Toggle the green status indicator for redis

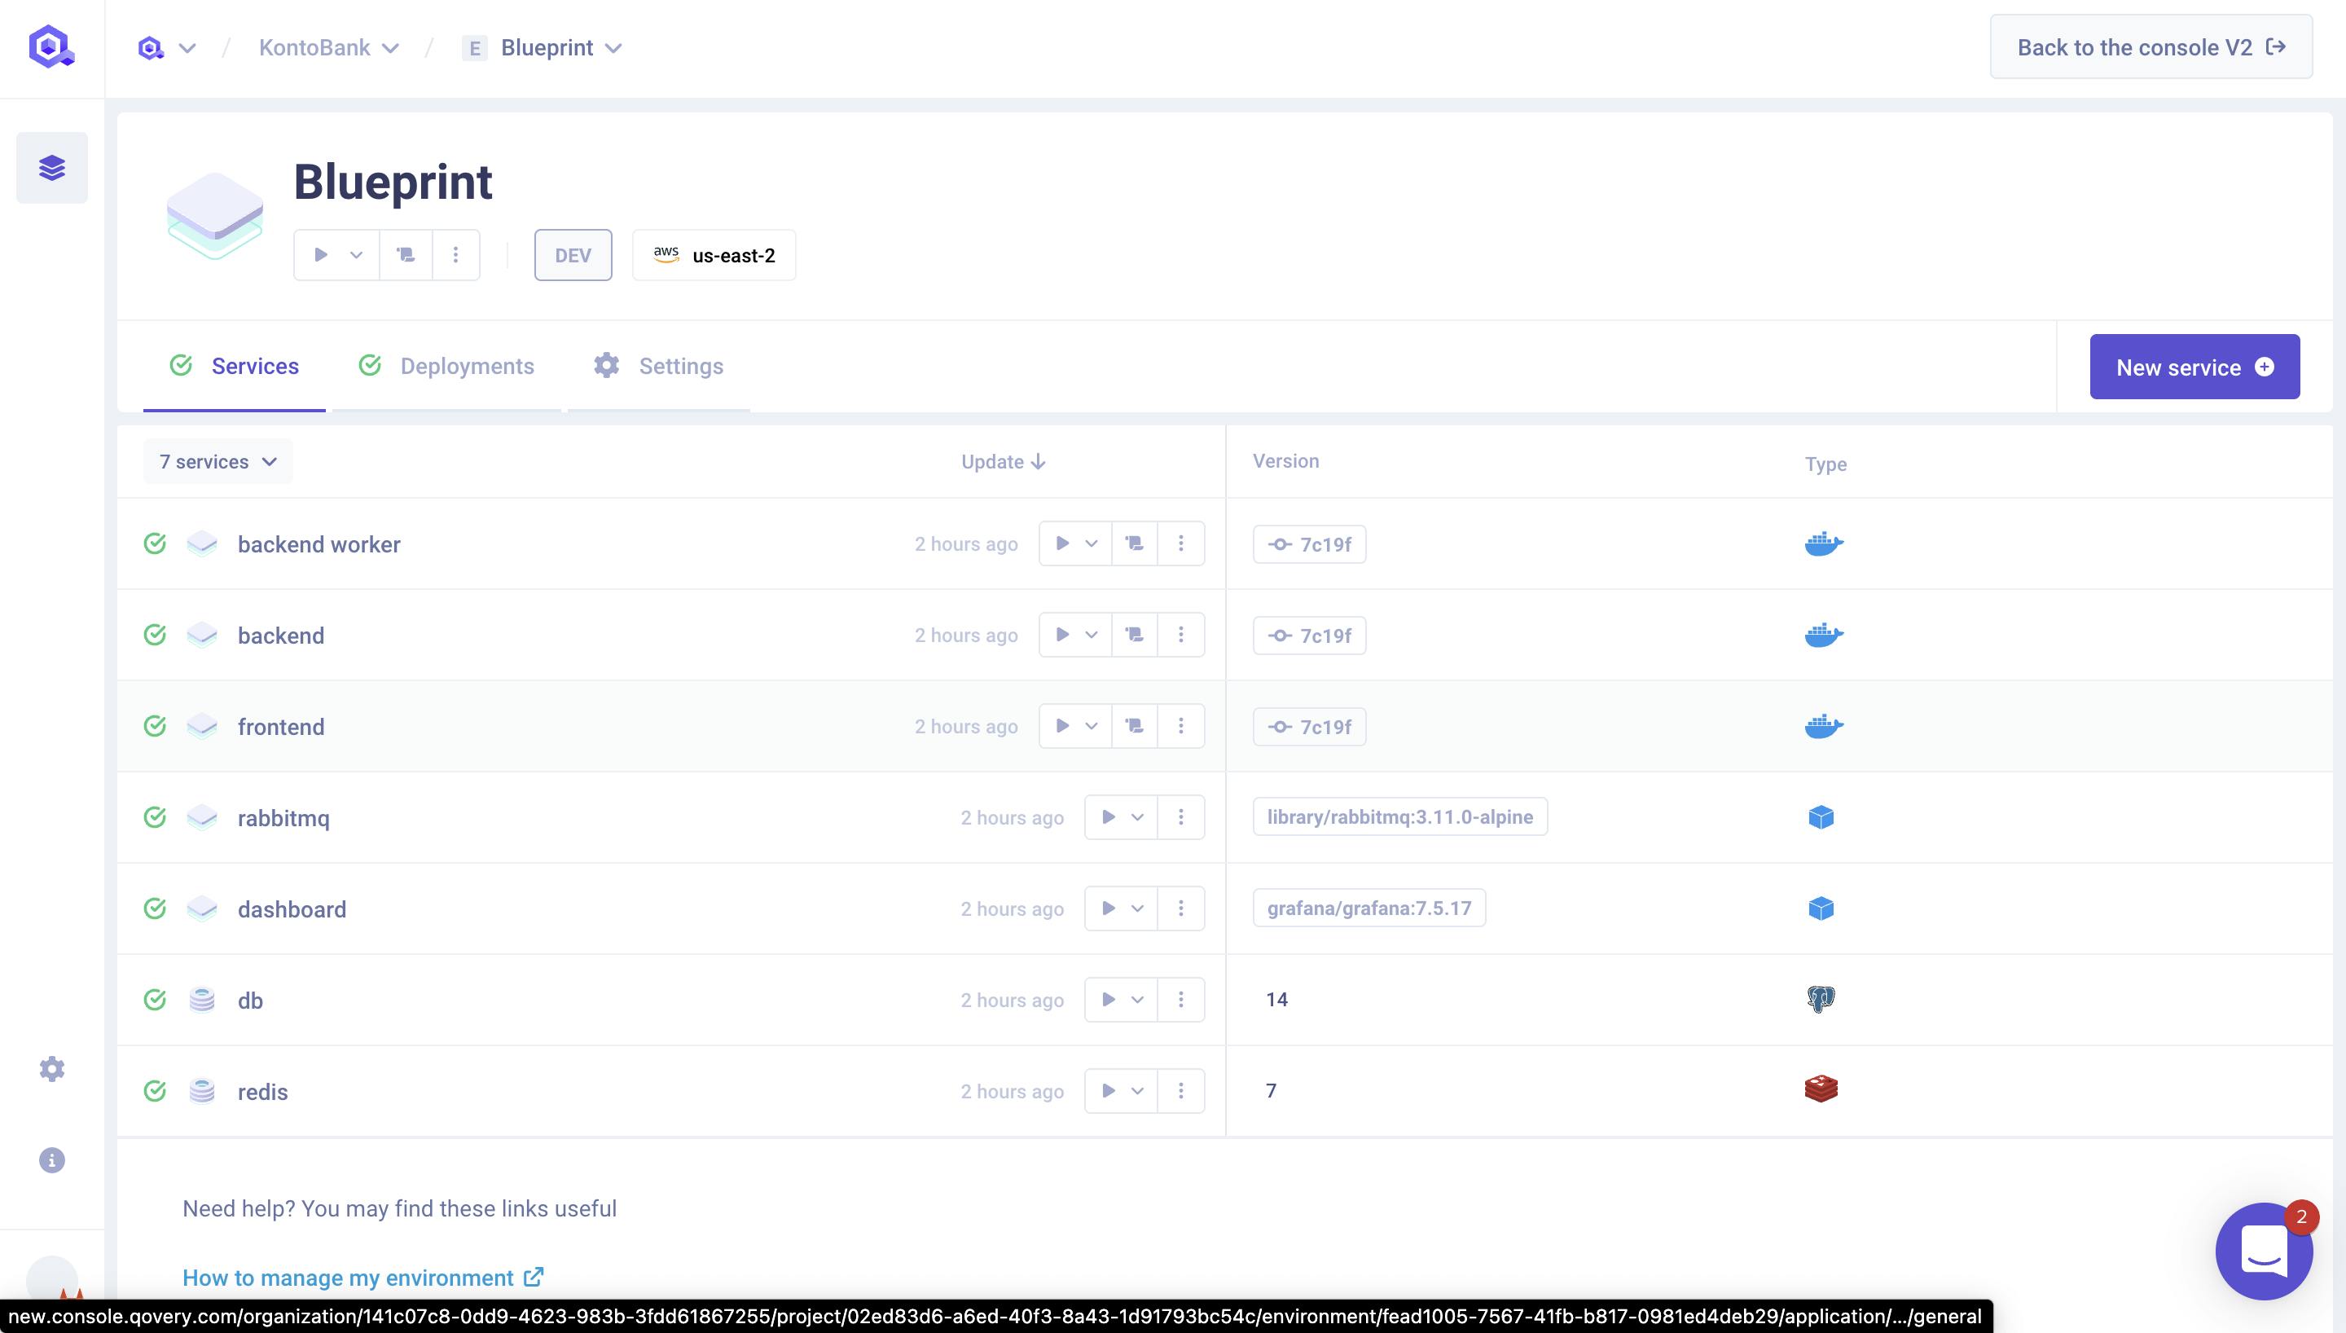coord(156,1091)
